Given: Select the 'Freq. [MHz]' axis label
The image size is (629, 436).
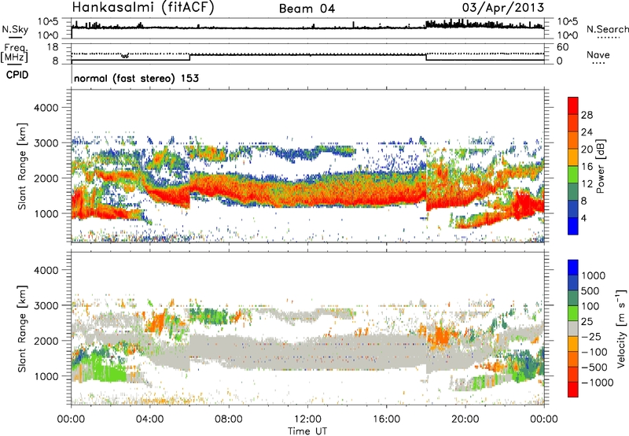Looking at the screenshot, I should pyautogui.click(x=14, y=53).
